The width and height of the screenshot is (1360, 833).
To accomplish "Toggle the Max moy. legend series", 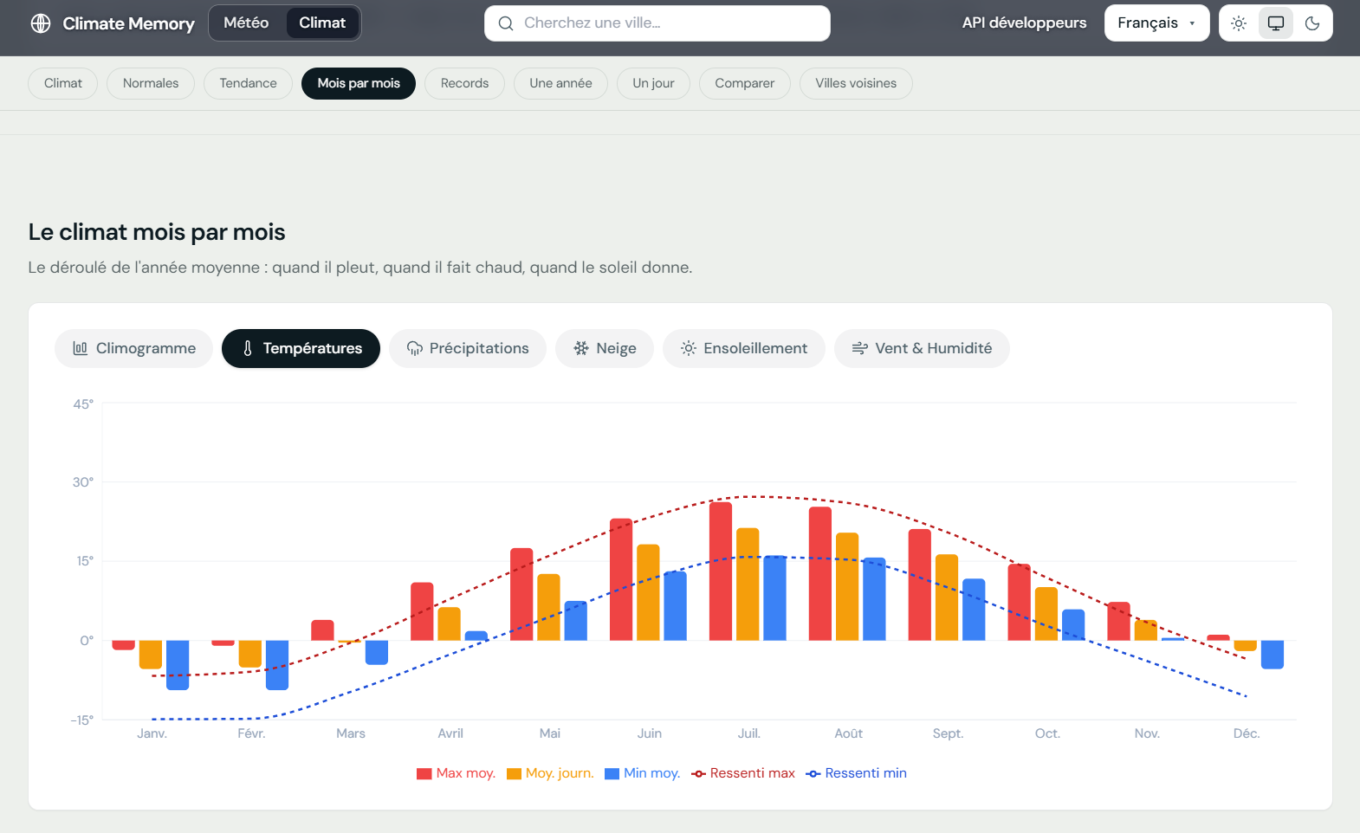I will [456, 773].
